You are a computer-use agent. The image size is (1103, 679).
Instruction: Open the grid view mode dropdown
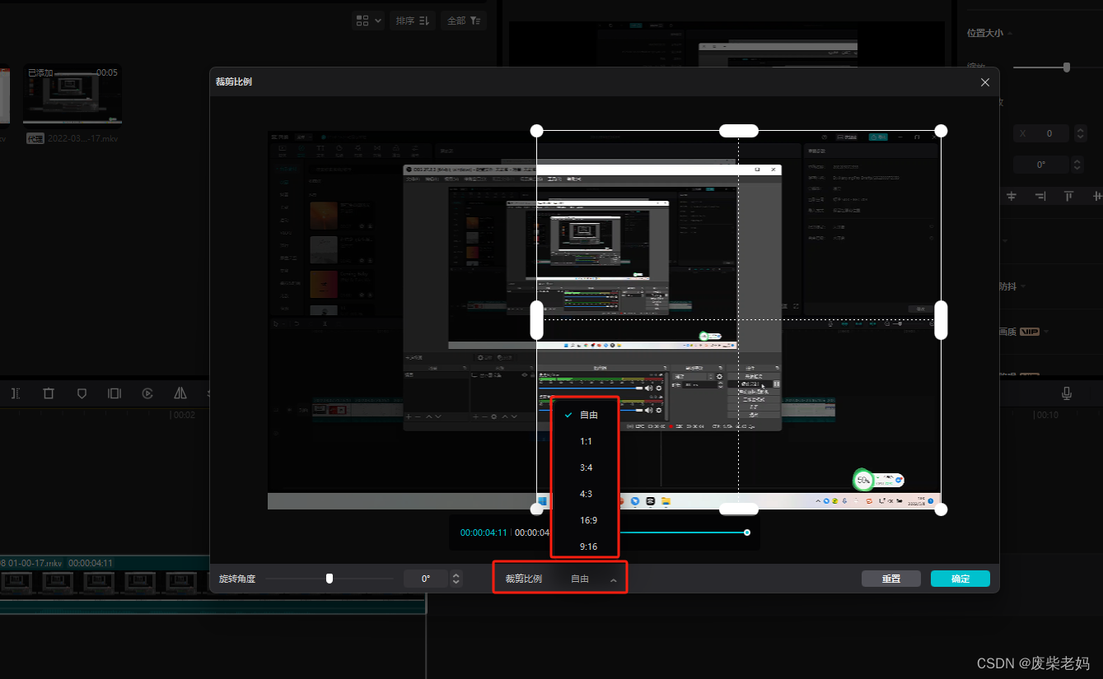tap(368, 20)
